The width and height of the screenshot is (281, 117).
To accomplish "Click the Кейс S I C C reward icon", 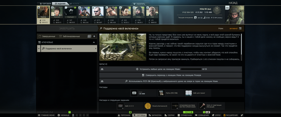I will pos(121,106).
